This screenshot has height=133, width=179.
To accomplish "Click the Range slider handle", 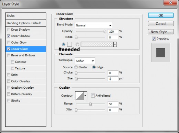I will point(91,104).
